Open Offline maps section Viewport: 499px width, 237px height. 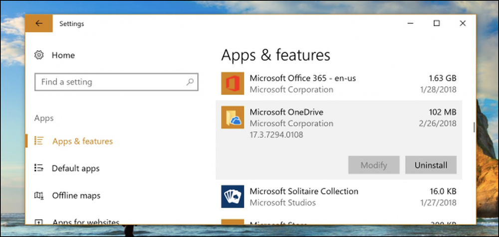click(76, 195)
